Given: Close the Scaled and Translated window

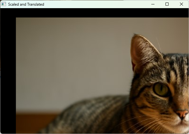Looking at the screenshot, I should click(x=181, y=4).
